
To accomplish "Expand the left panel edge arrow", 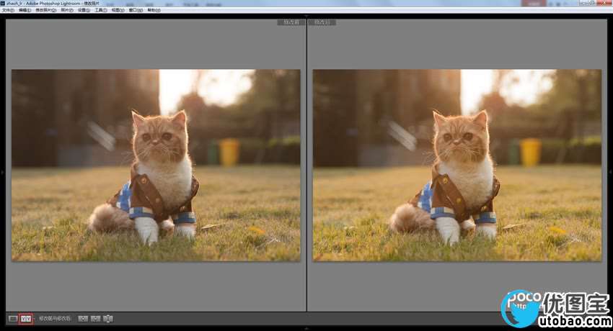I will (x=2, y=173).
